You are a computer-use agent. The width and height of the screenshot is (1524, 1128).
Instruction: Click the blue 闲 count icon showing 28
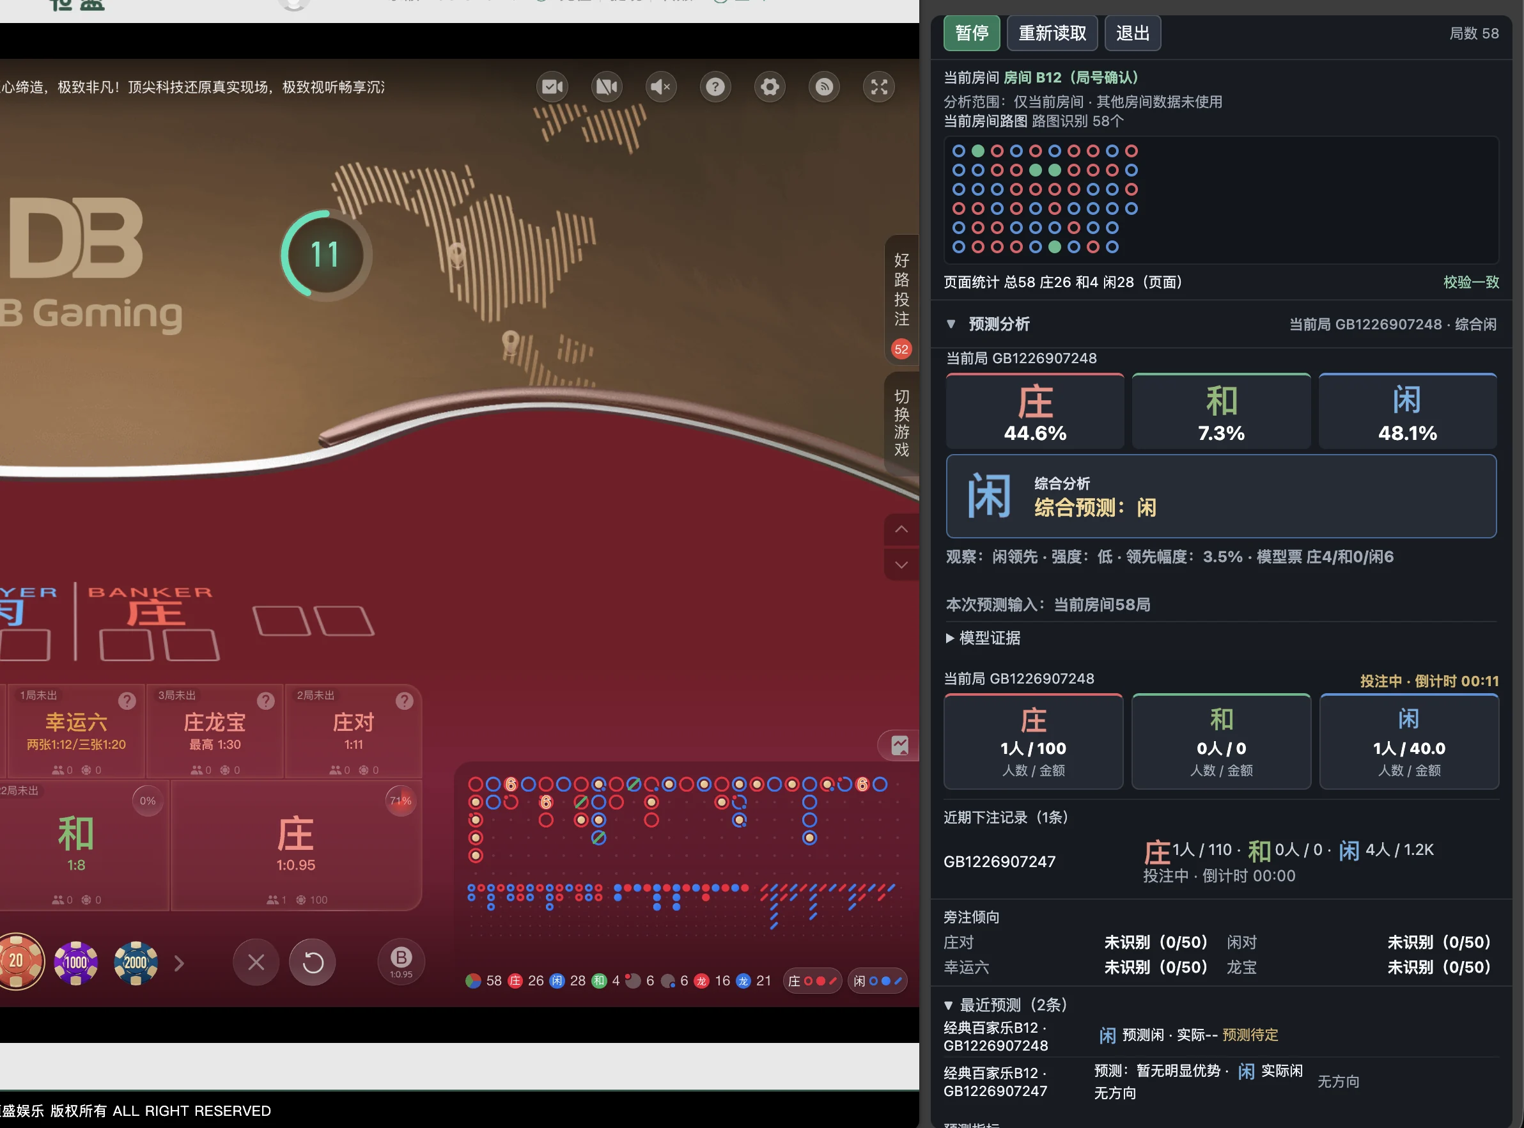pyautogui.click(x=557, y=981)
